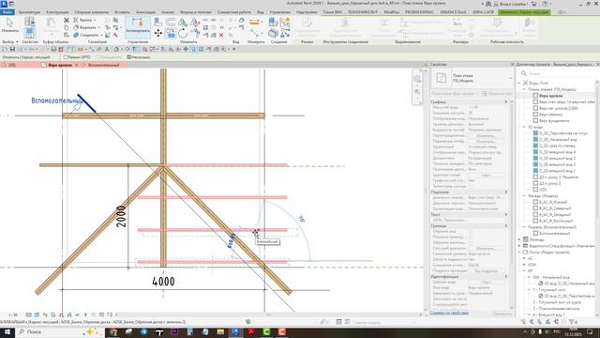Image resolution: width=600 pixels, height=338 pixels.
Task: Open the Windows Start menu
Action: point(7,331)
